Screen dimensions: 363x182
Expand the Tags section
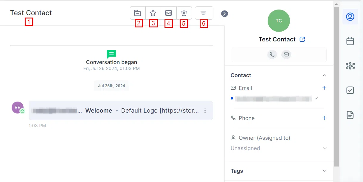[324, 171]
